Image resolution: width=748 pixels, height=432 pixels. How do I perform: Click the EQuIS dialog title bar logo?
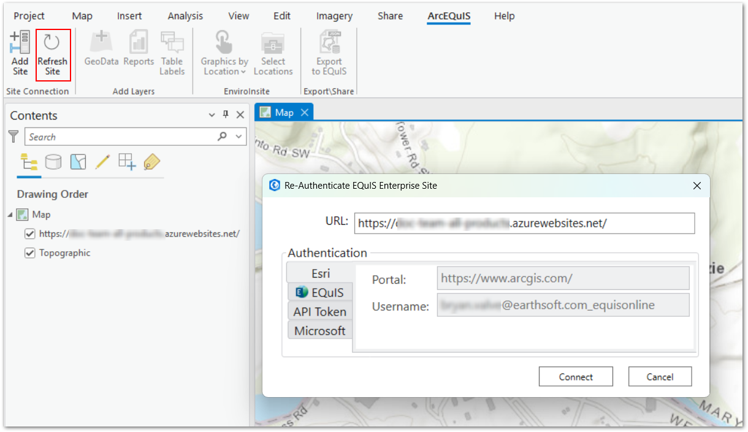tap(275, 185)
